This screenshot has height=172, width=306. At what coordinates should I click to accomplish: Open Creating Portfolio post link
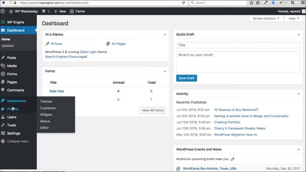pyautogui.click(x=228, y=122)
